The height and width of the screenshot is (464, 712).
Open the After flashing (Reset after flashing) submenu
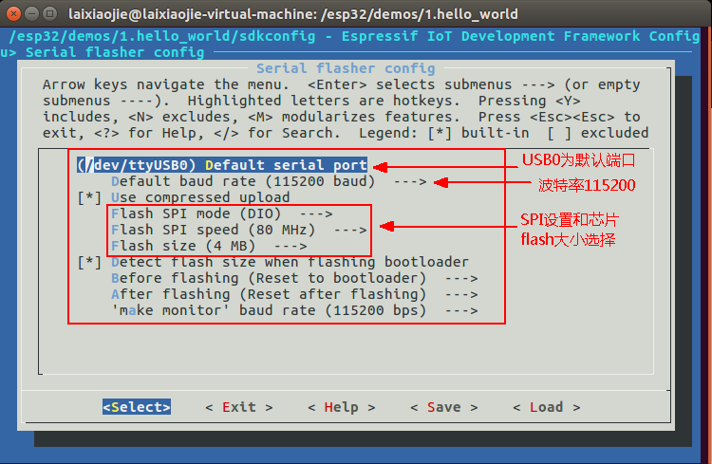click(294, 295)
